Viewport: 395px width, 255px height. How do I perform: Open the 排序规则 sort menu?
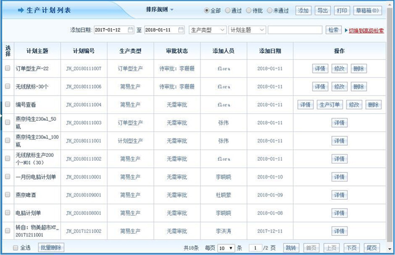click(x=159, y=10)
